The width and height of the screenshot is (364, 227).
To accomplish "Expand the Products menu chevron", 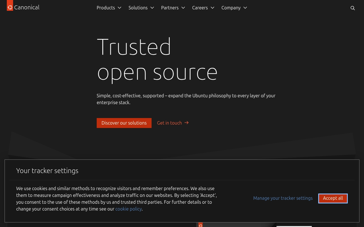I will [119, 8].
